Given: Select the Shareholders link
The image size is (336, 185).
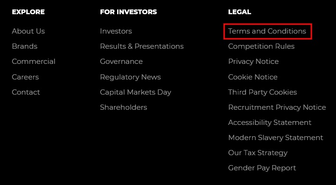Looking at the screenshot, I should [124, 107].
